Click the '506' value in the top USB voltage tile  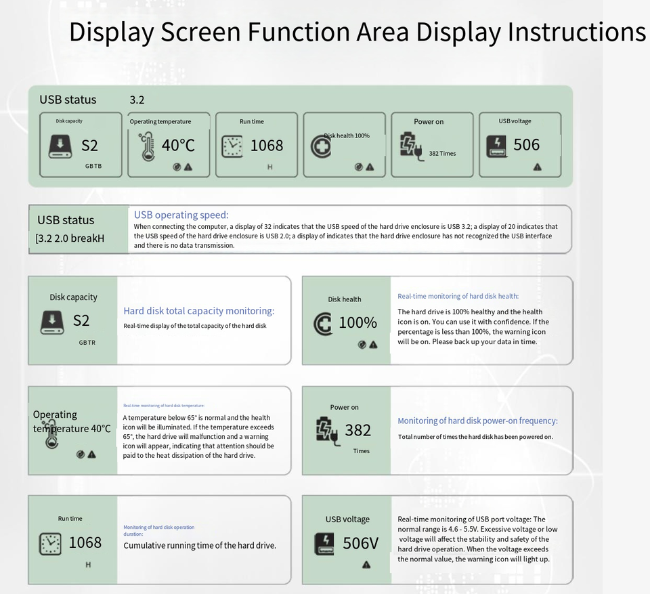coord(527,145)
